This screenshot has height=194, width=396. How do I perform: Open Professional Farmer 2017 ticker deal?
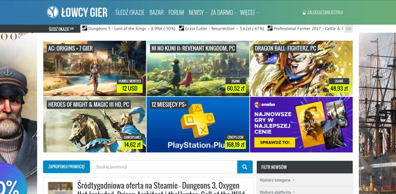tap(308, 28)
